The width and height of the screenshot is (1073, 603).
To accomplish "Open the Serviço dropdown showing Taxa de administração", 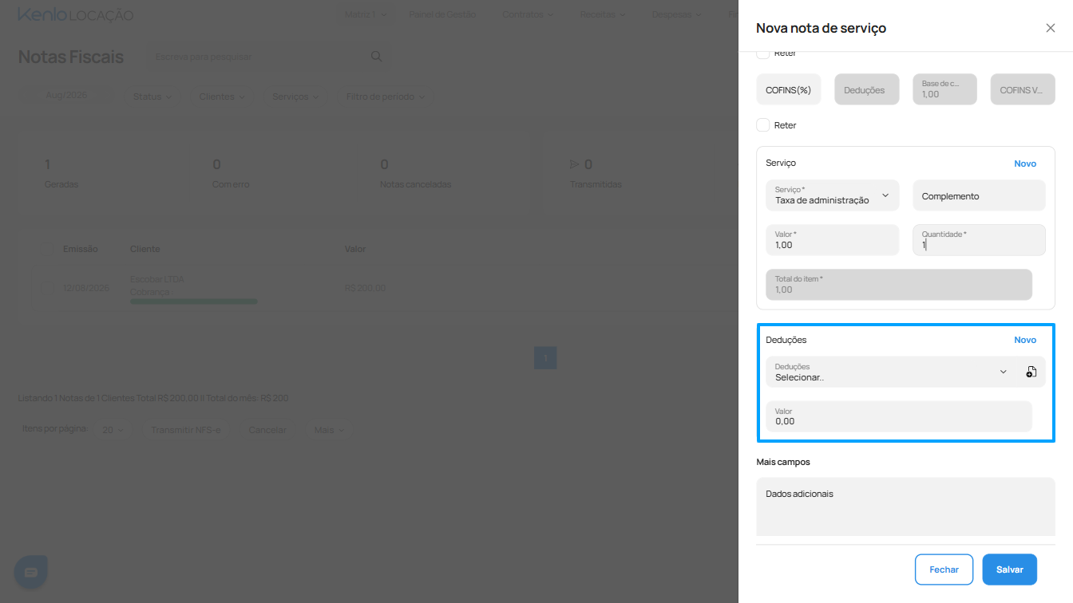I will point(832,195).
